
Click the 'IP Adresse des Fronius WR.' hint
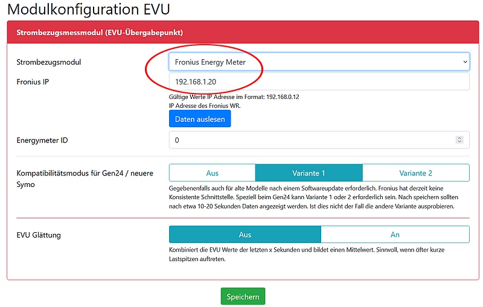click(205, 106)
